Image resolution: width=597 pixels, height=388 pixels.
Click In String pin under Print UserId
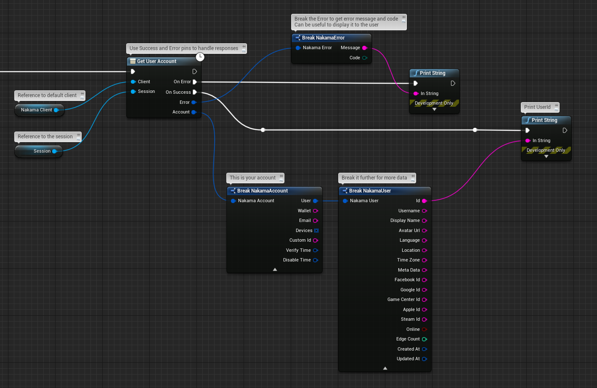[x=528, y=141]
